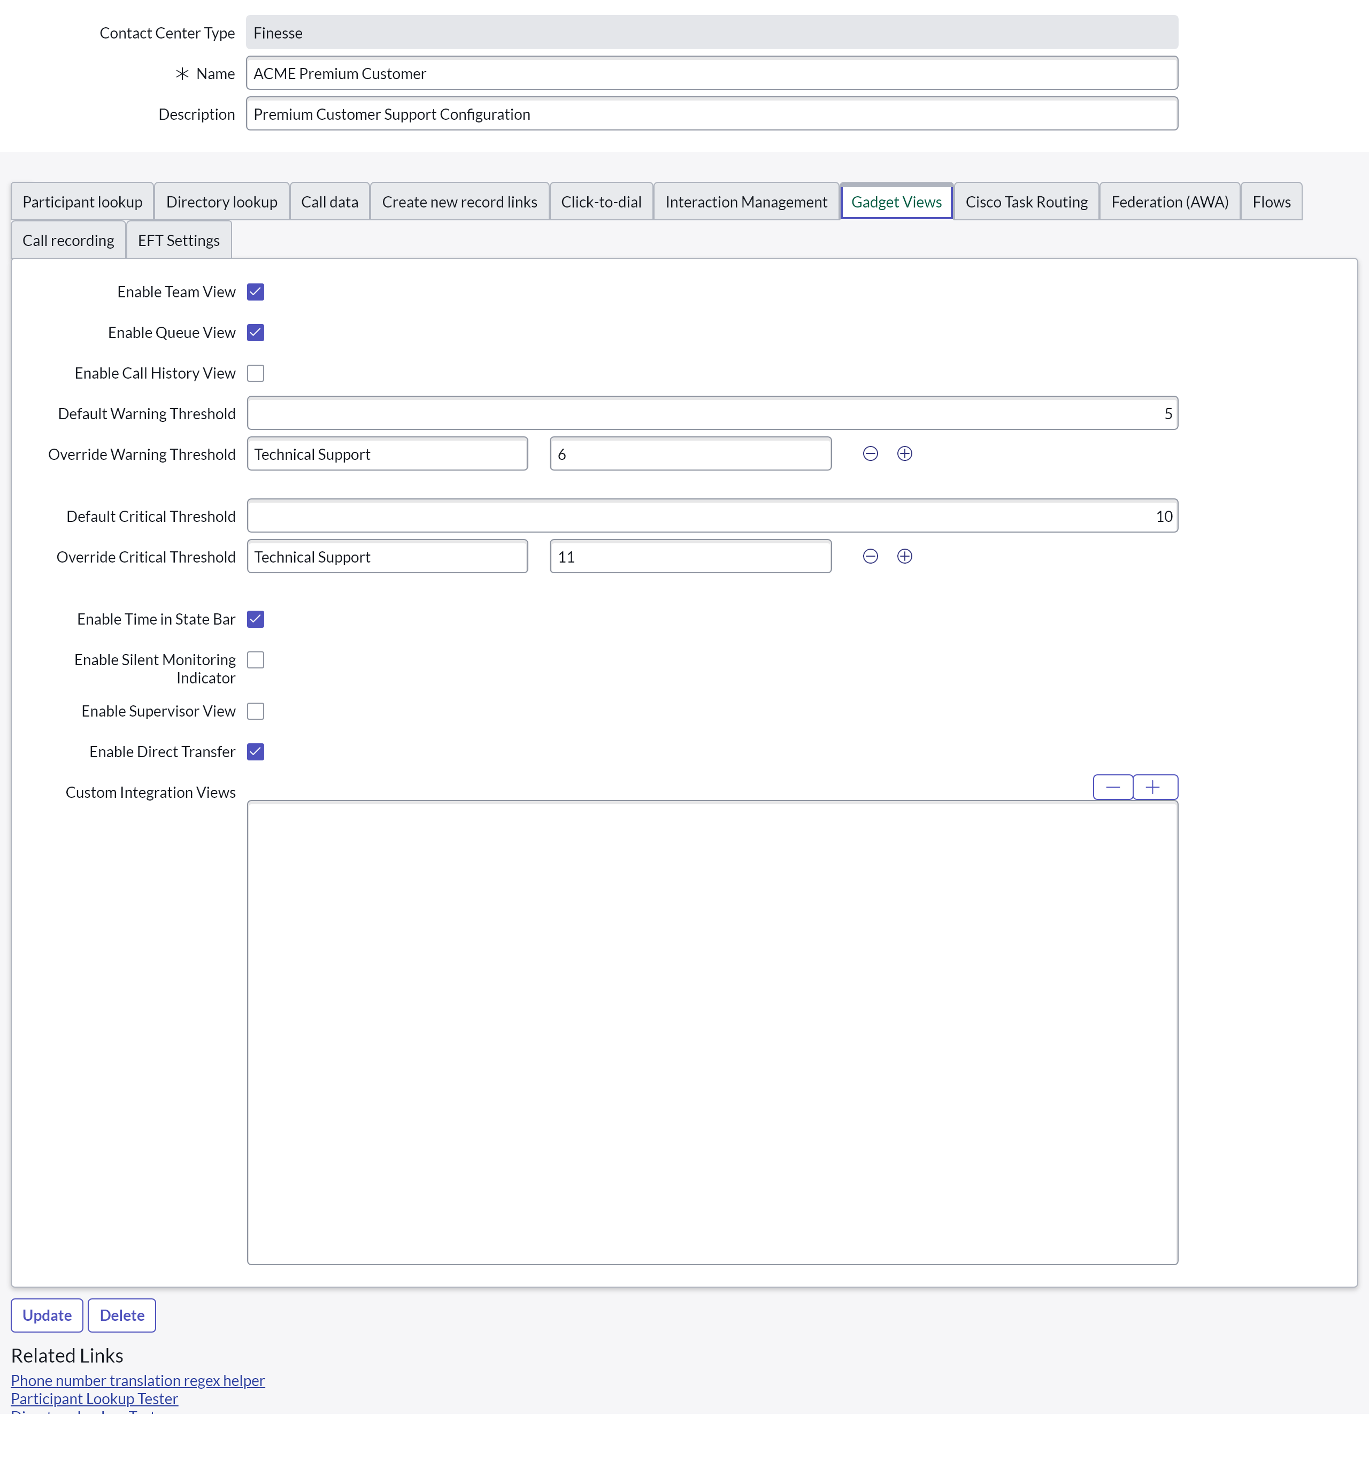Open Override Warning Threshold Technical Support dropdown
Screen dimensions: 1369x1462
point(387,455)
